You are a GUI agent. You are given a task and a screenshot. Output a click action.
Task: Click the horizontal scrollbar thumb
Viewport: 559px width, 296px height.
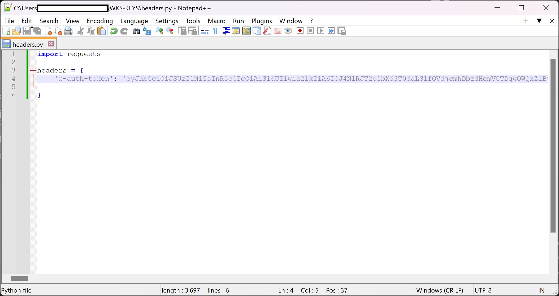(19, 278)
